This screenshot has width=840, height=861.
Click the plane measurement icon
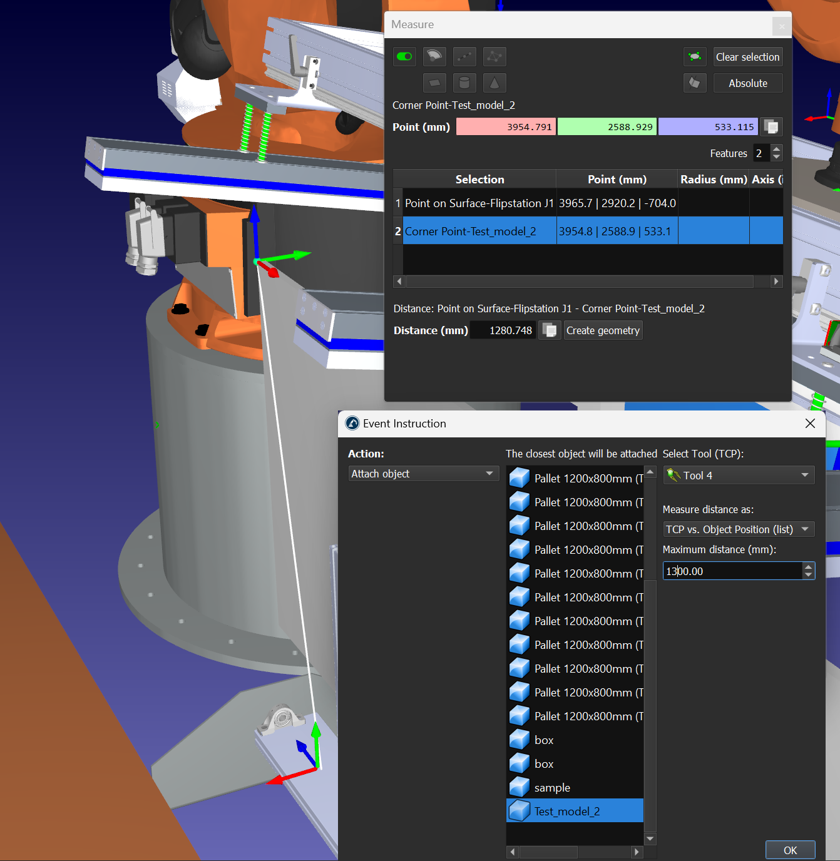click(434, 83)
